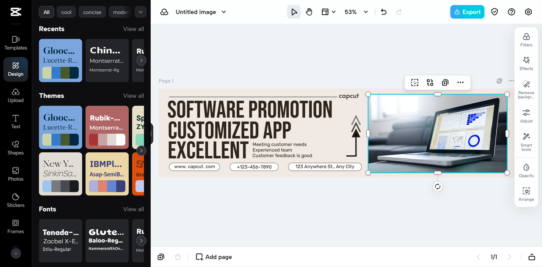Show next Recents with arrow
This screenshot has width=542, height=267.
click(141, 61)
